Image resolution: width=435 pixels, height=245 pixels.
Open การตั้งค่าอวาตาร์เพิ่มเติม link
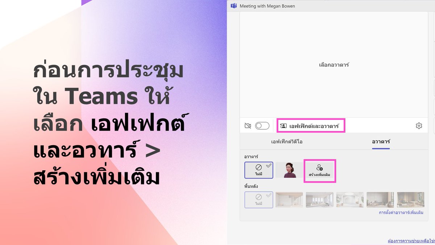tap(401, 213)
